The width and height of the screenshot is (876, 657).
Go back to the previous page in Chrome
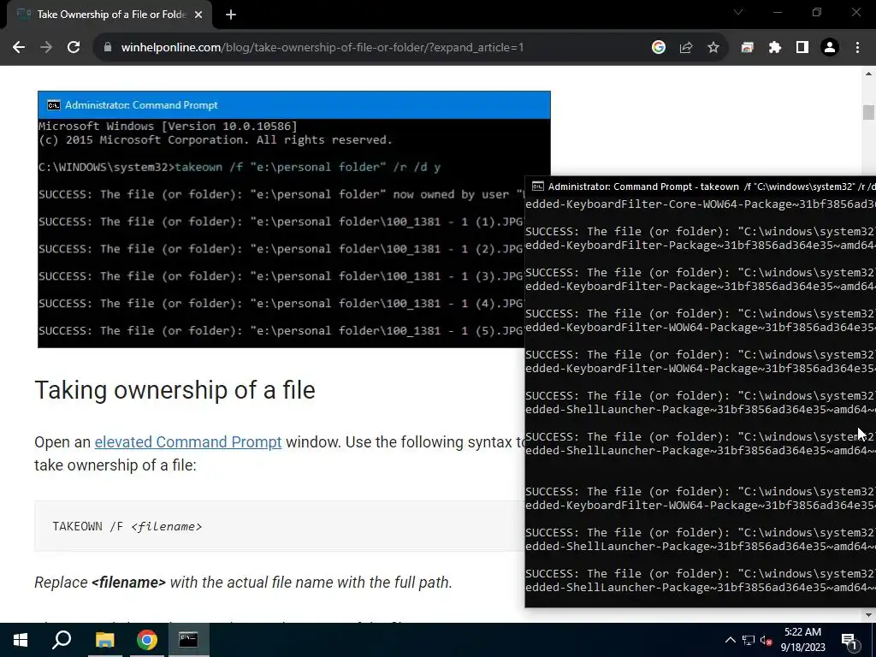click(x=19, y=48)
